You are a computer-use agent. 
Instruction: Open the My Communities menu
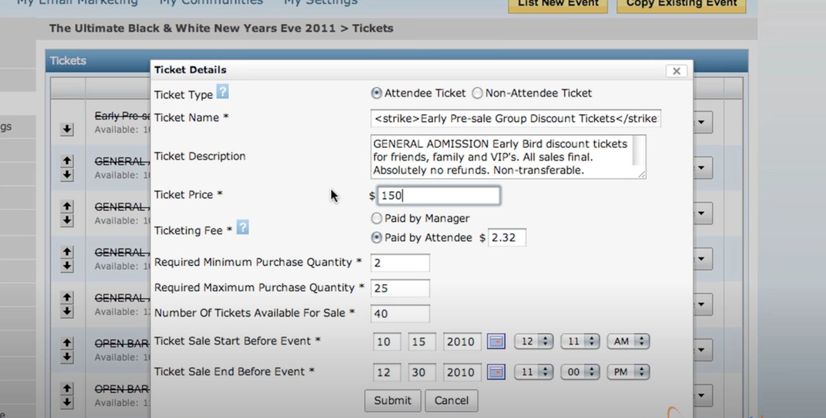(211, 2)
